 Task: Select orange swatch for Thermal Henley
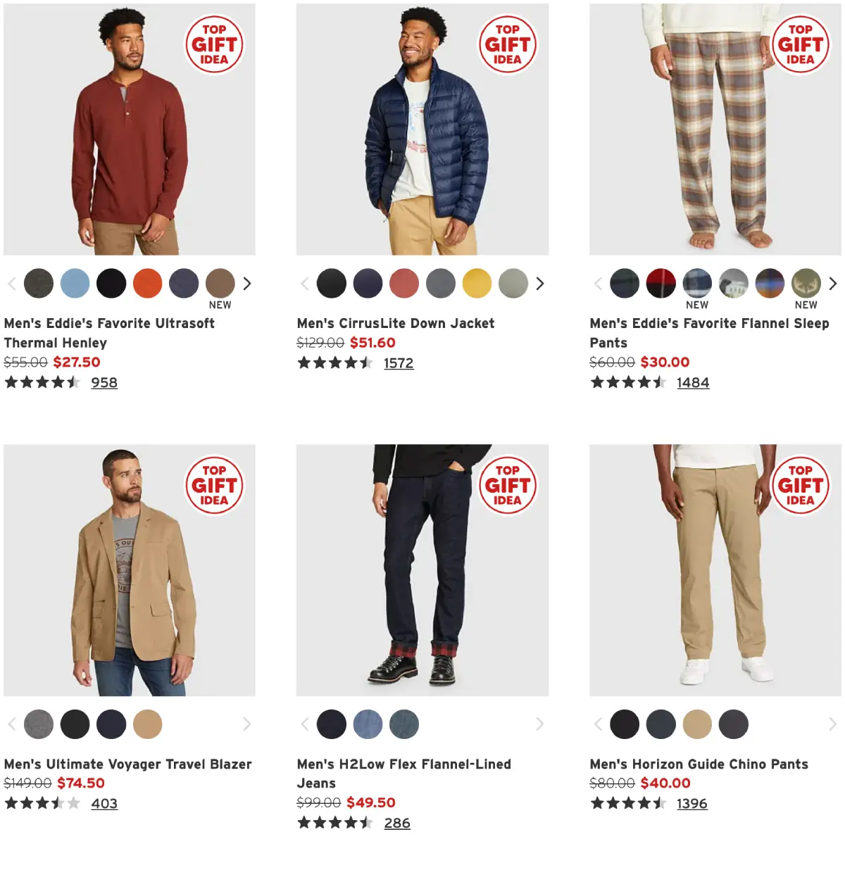148,284
